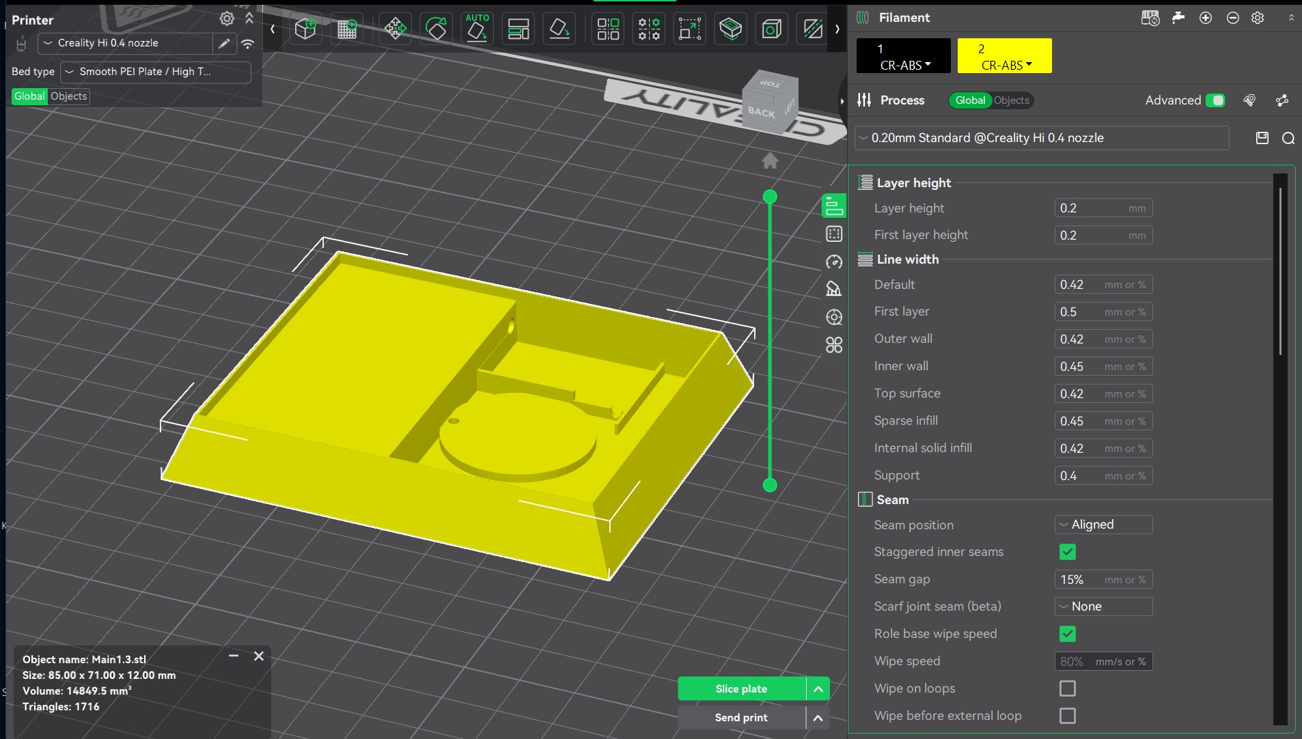
Task: Open the Scarf joint seam None dropdown
Action: point(1104,606)
